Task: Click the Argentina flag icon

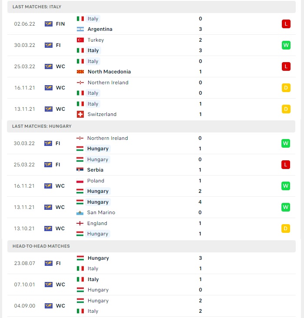Action: coord(80,29)
